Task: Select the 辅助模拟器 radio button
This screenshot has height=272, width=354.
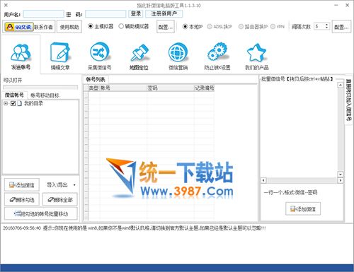Action: click(x=121, y=26)
